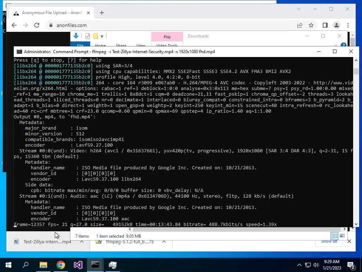This screenshot has height=272, width=362.
Task: Select the Anonymous File Upload tab
Action: (52, 13)
